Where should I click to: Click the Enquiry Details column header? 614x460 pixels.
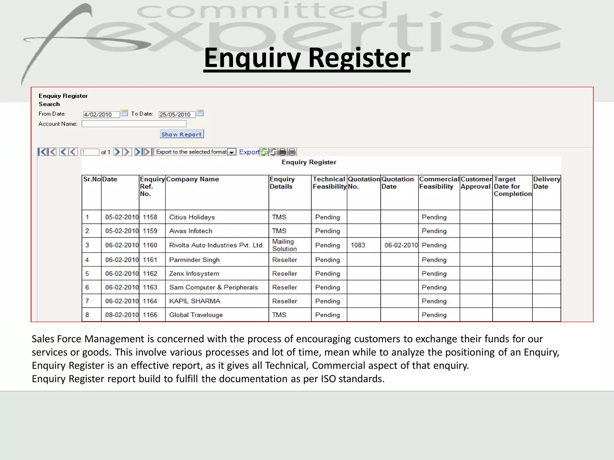click(290, 192)
